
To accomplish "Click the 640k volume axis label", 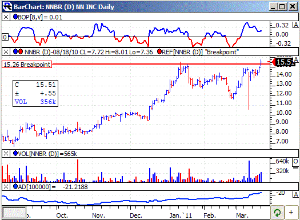I will pos(282,161).
